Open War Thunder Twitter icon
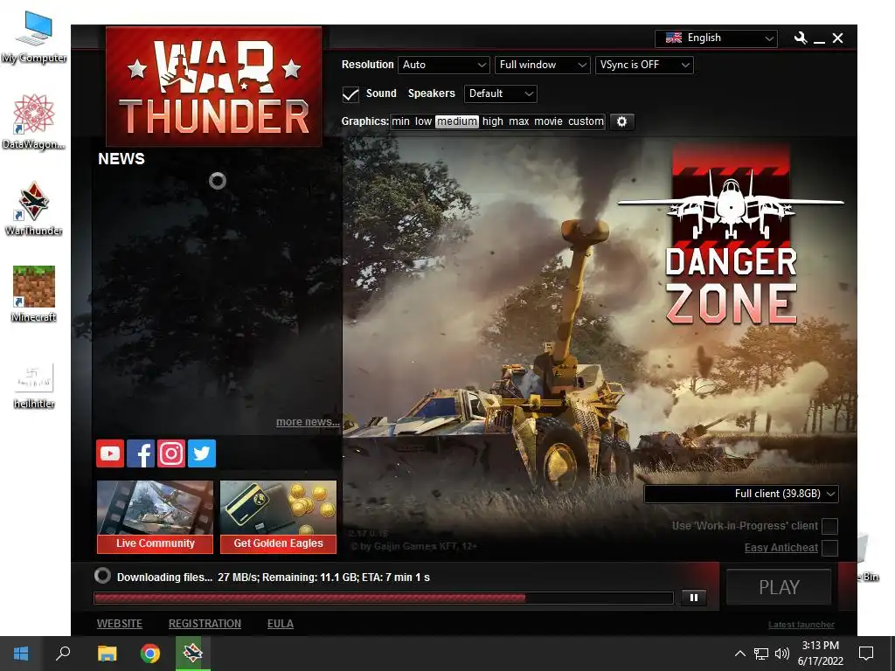895x671 pixels. click(x=202, y=453)
